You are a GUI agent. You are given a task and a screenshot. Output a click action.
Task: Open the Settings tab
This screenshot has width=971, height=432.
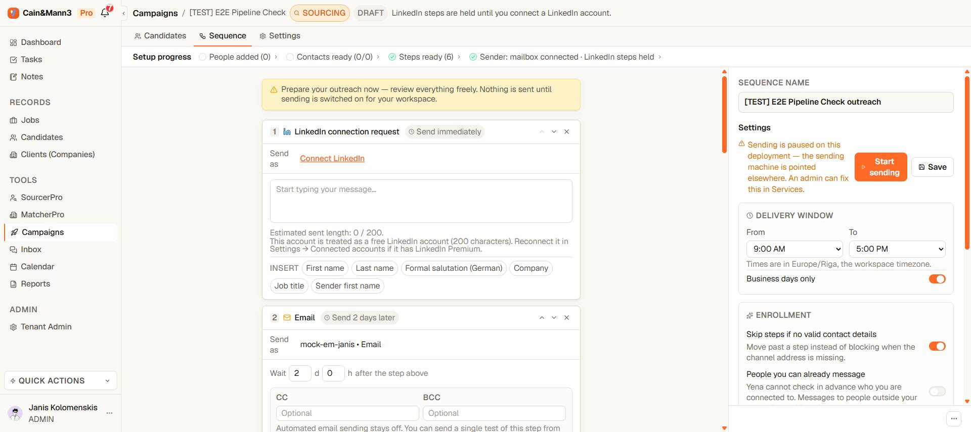pyautogui.click(x=280, y=36)
